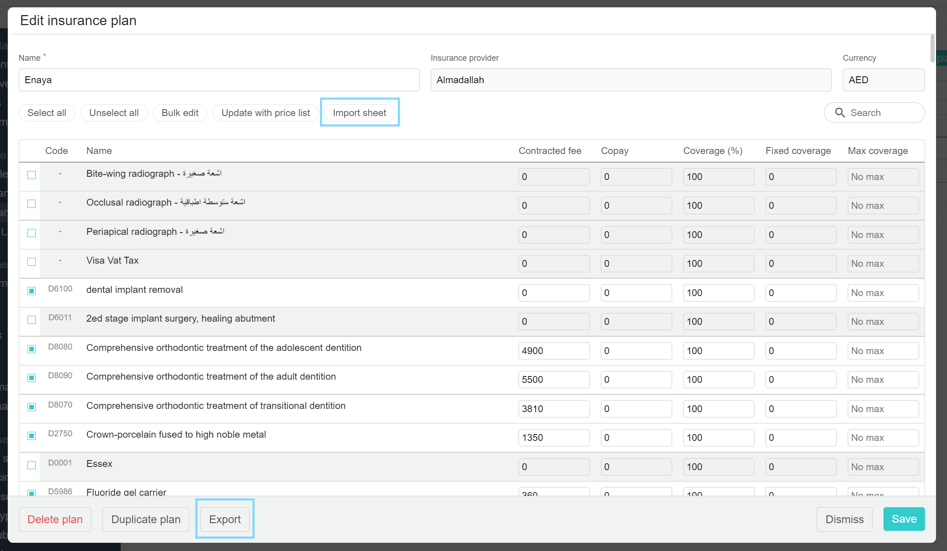The height and width of the screenshot is (551, 947).
Task: Duplicate this insurance plan
Action: click(146, 519)
